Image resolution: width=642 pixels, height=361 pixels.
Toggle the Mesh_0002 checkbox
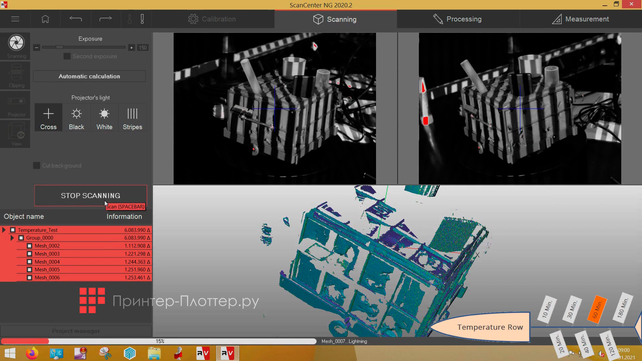(x=29, y=245)
